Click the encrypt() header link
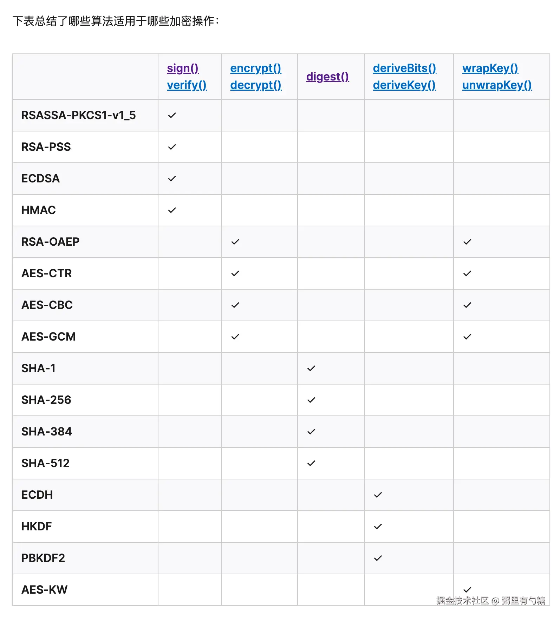Image resolution: width=560 pixels, height=620 pixels. click(x=255, y=68)
